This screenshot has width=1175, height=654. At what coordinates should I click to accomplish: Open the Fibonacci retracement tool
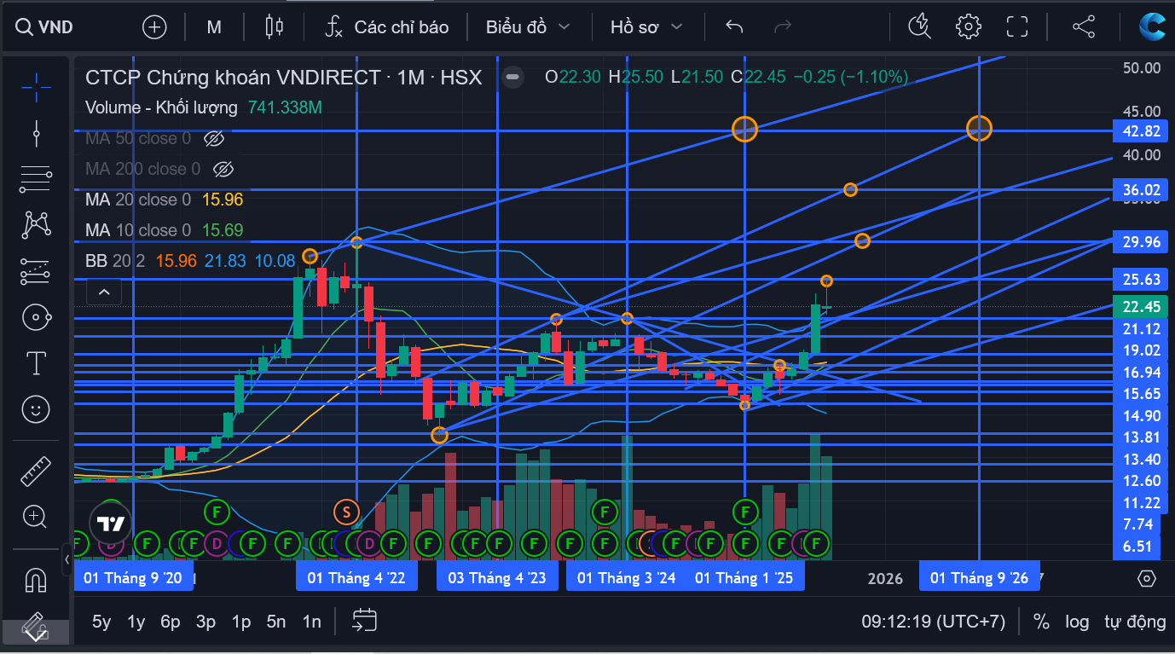pos(36,179)
